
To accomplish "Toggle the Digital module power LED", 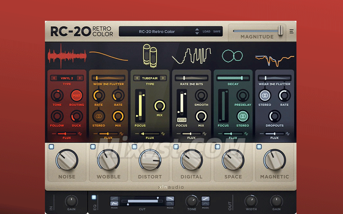I will click(176, 146).
